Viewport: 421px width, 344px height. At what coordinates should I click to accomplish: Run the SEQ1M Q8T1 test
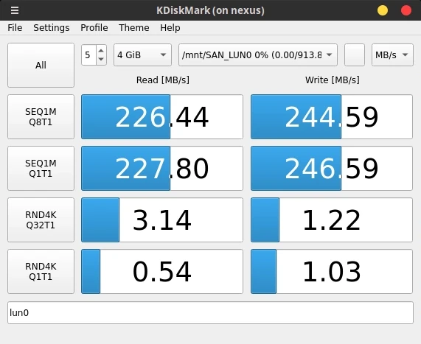pos(41,116)
